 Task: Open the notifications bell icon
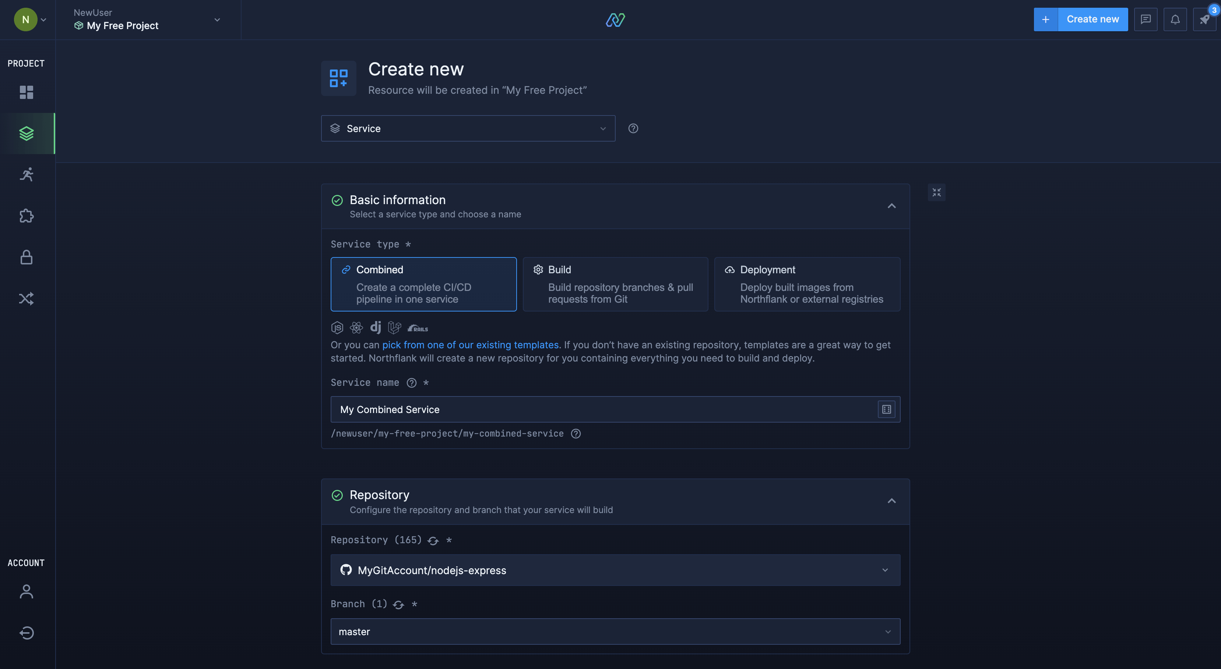pos(1175,19)
